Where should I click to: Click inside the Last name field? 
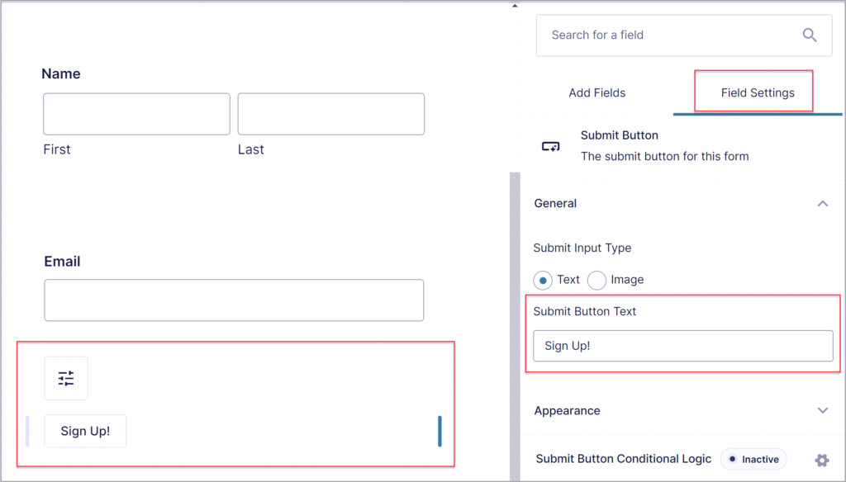click(x=330, y=114)
